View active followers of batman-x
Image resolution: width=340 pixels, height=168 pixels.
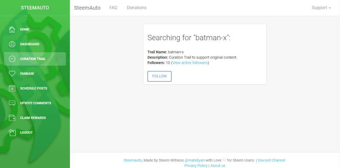coord(190,63)
